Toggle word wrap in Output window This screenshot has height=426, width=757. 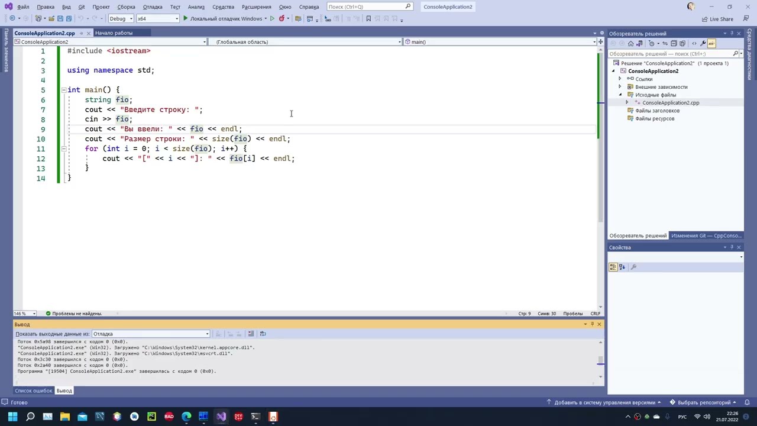point(263,334)
